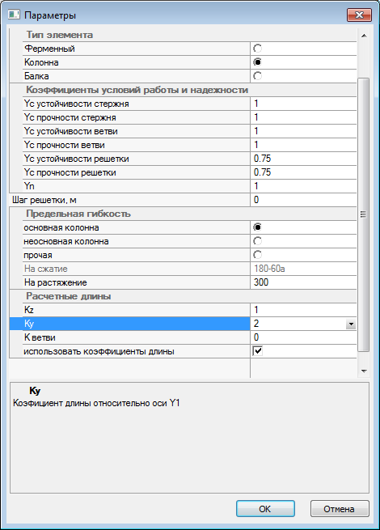Click scrollbar down arrow in property grid
380x530 pixels.
tap(364, 371)
